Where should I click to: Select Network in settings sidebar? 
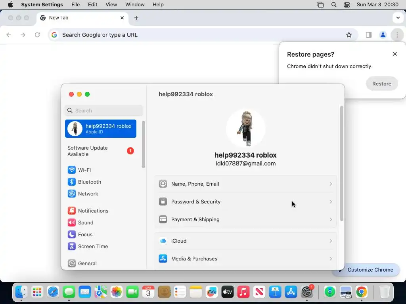(83, 194)
